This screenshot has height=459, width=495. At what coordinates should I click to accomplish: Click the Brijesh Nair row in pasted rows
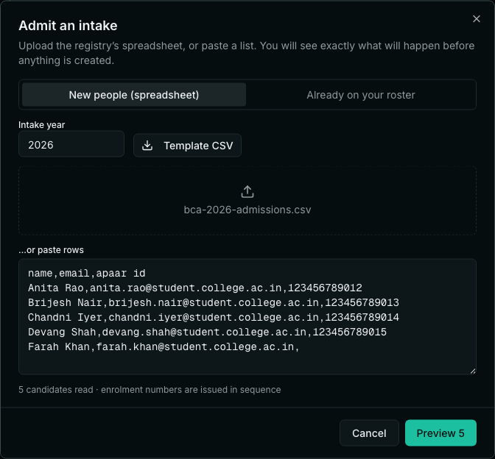click(214, 302)
